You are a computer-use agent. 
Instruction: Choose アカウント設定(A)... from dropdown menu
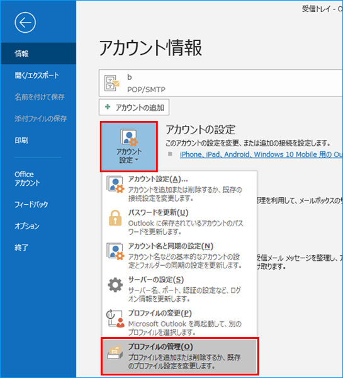pyautogui.click(x=179, y=188)
